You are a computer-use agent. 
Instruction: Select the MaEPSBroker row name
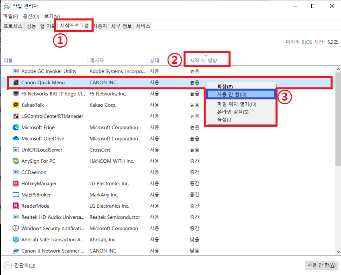coord(36,195)
